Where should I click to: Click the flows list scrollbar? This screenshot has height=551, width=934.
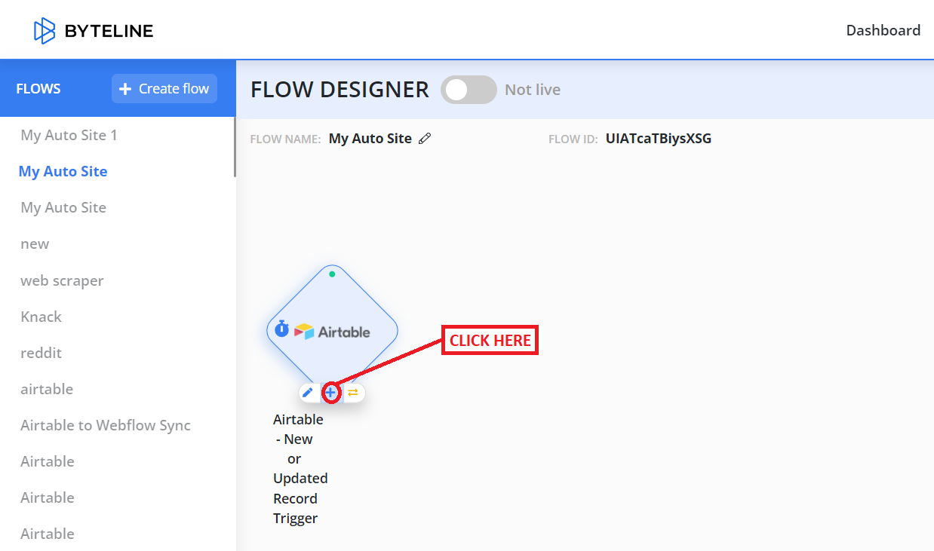click(x=234, y=148)
